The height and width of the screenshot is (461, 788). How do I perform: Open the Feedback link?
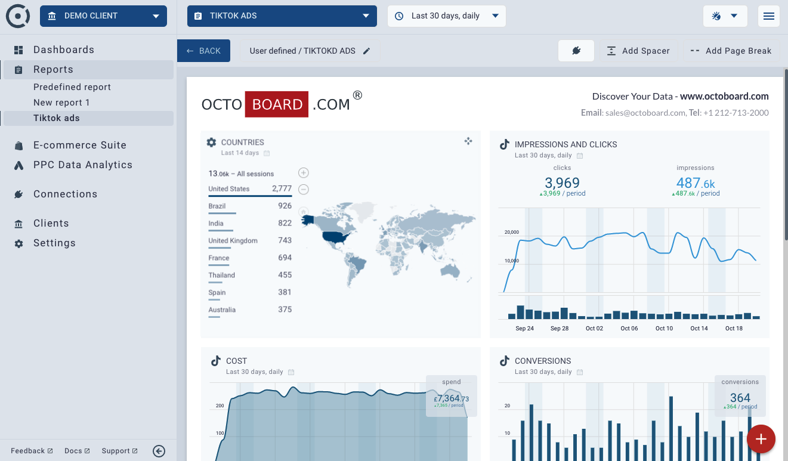coord(32,451)
